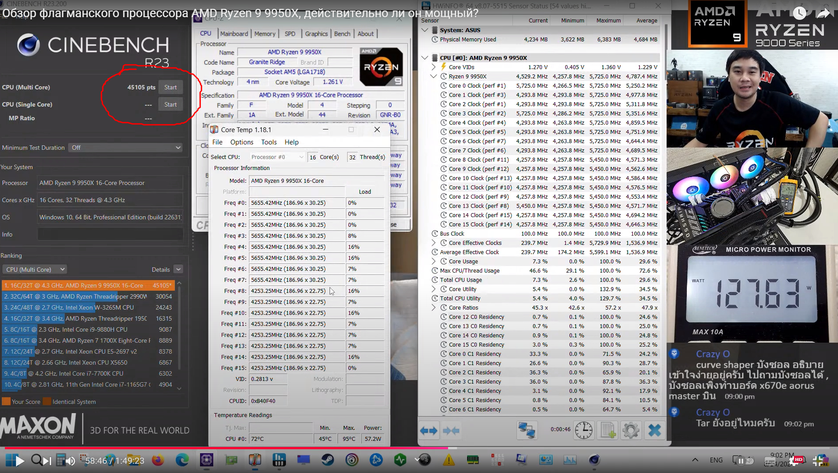Open HWiNFO settings gear icon
Viewport: 838px width, 473px height.
tap(631, 430)
